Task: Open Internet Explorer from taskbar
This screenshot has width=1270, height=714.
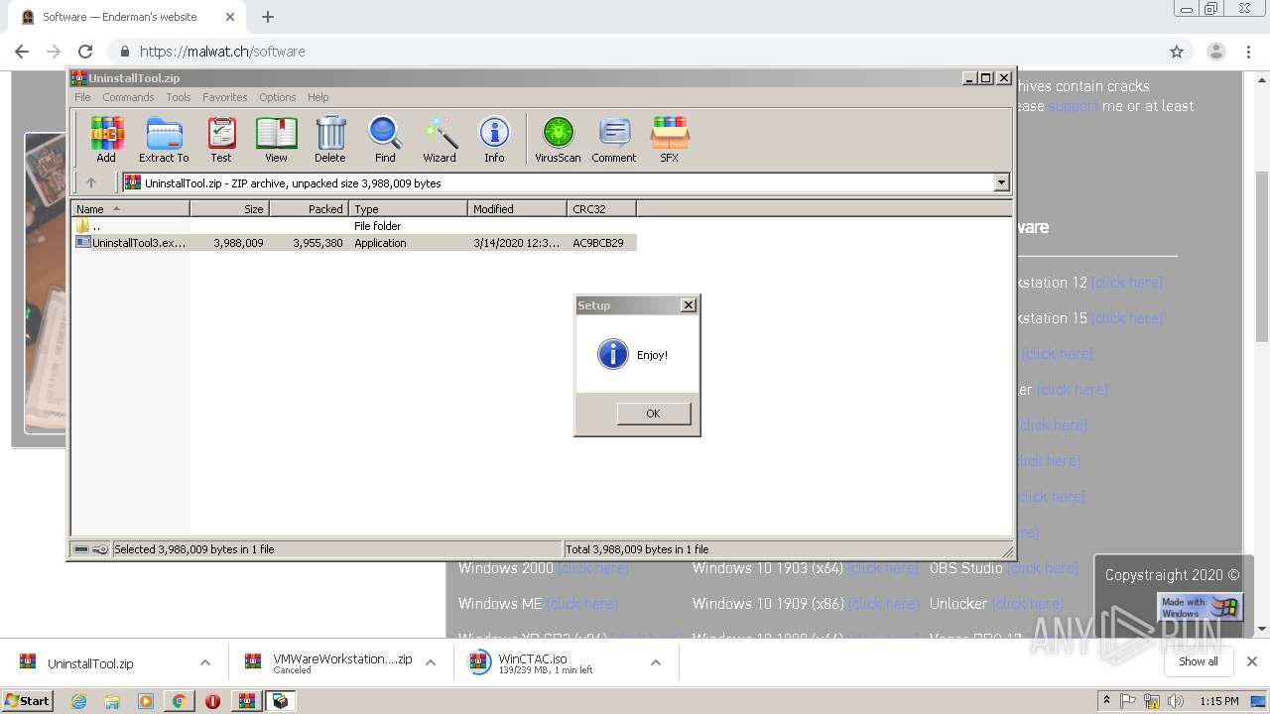Action: click(x=78, y=701)
